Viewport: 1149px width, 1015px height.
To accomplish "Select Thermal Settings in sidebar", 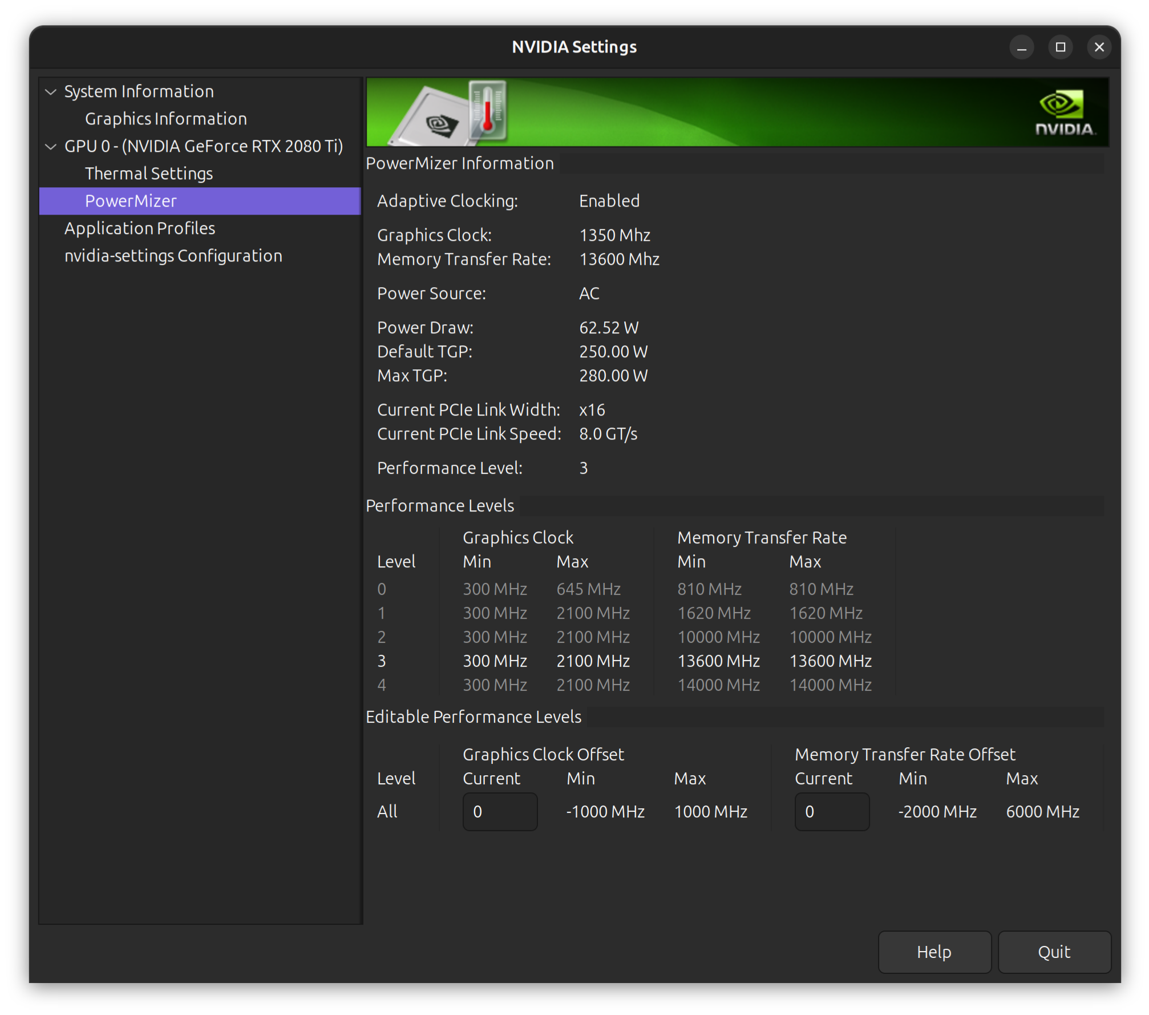I will [148, 174].
